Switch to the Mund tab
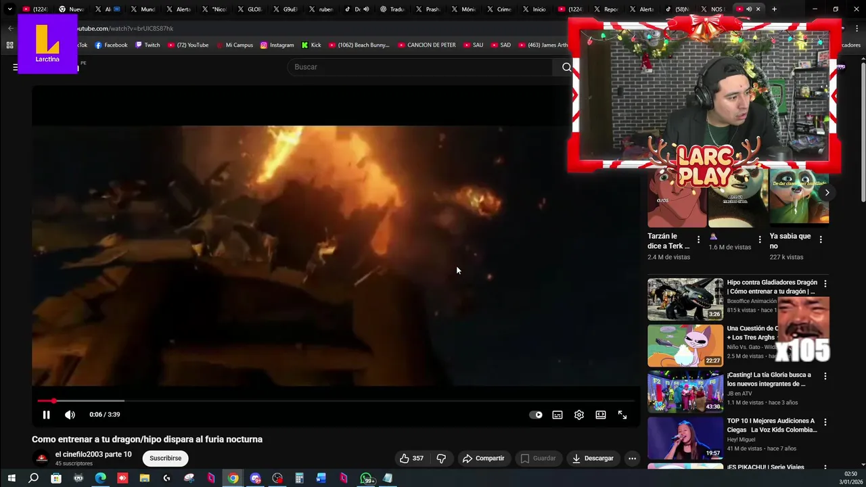The width and height of the screenshot is (866, 487). click(141, 9)
